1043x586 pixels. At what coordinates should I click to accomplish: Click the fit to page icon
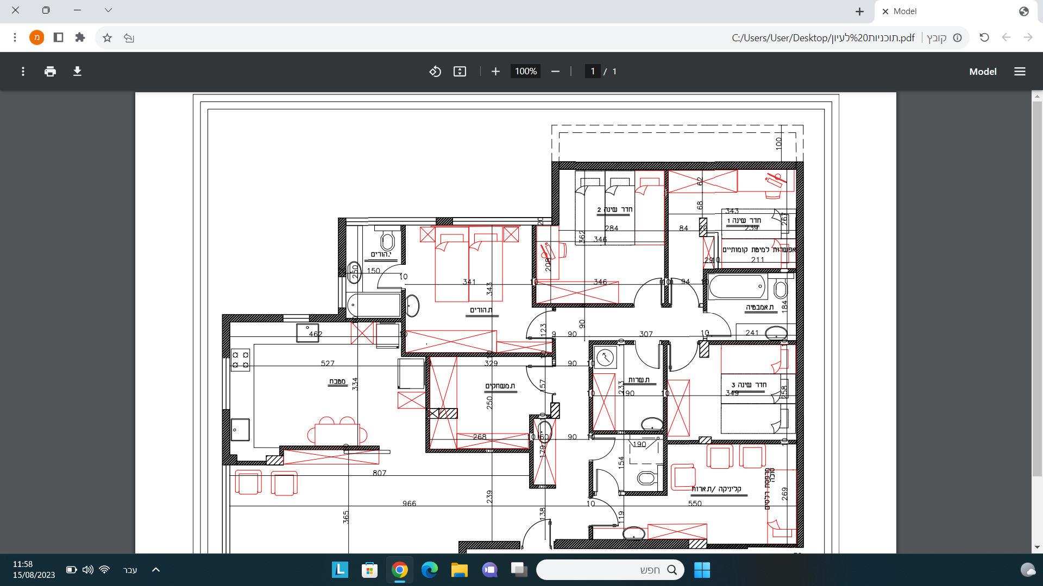tap(460, 72)
